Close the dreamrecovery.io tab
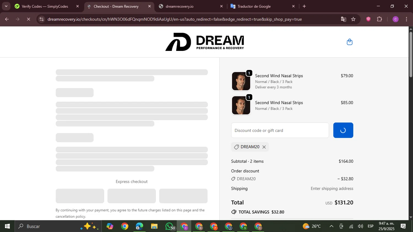The height and width of the screenshot is (232, 413). (221, 6)
